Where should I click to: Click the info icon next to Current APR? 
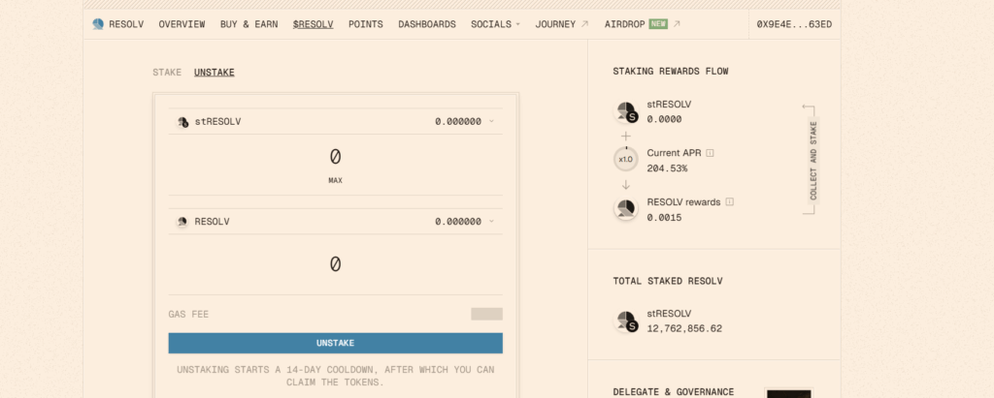click(x=710, y=153)
